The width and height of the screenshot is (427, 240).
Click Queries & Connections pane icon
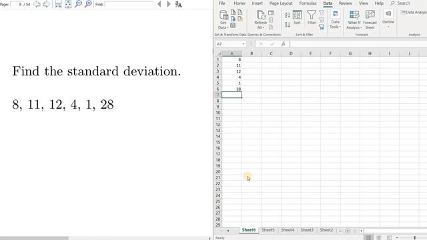pyautogui.click(x=271, y=13)
